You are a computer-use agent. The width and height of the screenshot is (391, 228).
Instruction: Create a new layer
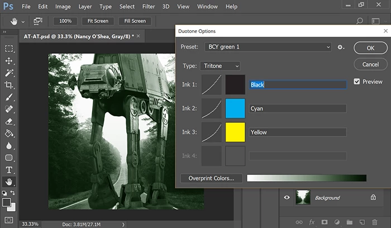pos(362,222)
